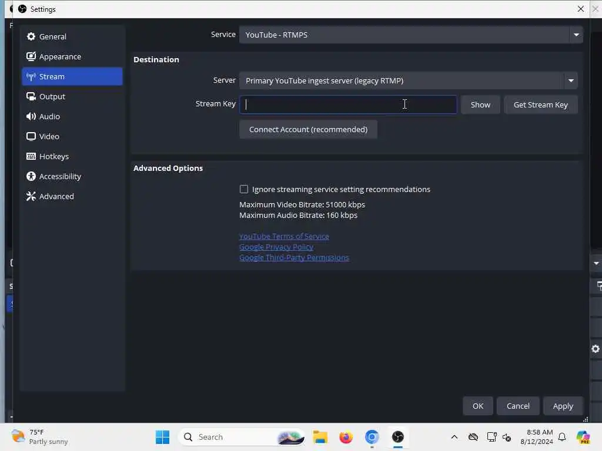Expand the Service dropdown YouTube - RTMPS

(x=411, y=35)
